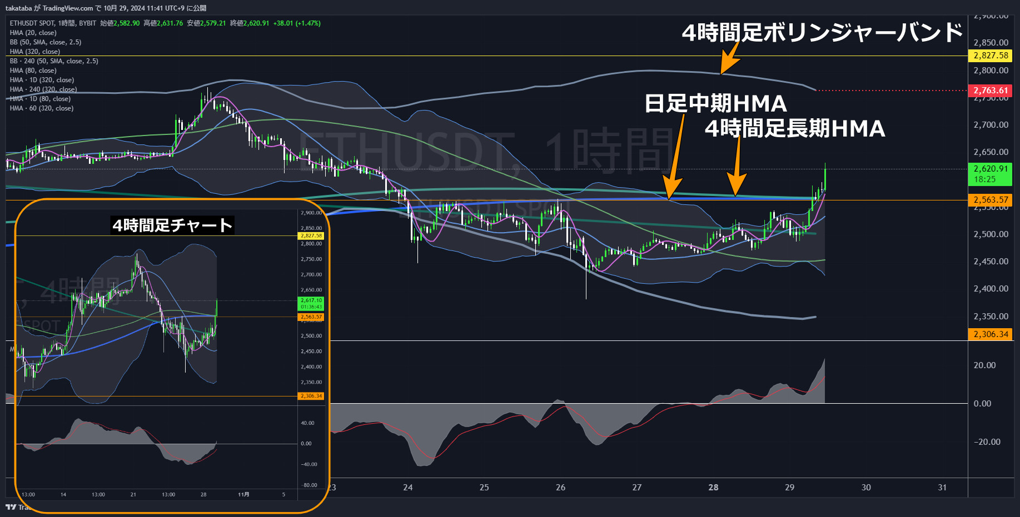Screen dimensions: 1020x517
Task: Select the HMA (80, close) indicator legend
Action: (x=33, y=71)
